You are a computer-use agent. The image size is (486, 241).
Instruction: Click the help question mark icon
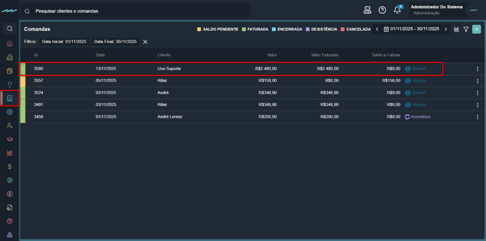tap(382, 10)
